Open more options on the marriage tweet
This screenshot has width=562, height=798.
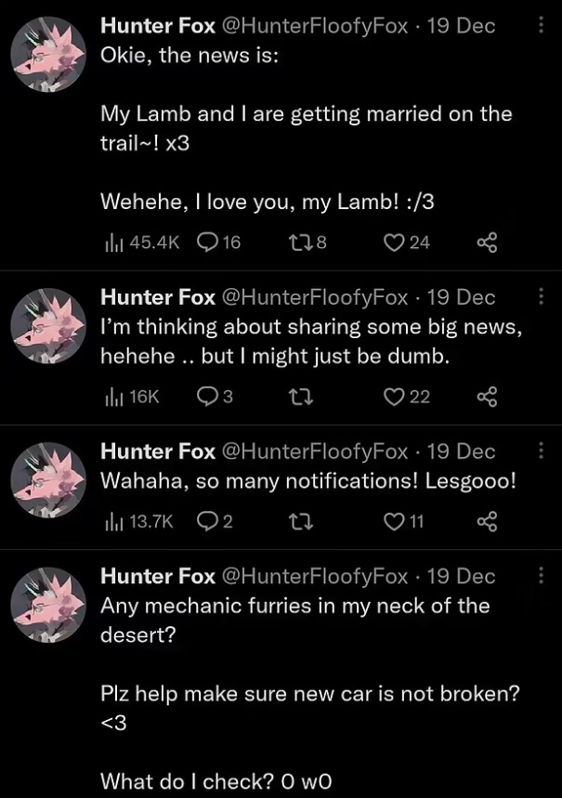point(542,25)
